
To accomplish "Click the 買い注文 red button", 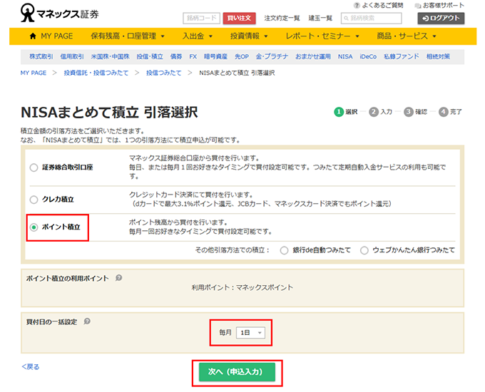I will pos(240,19).
